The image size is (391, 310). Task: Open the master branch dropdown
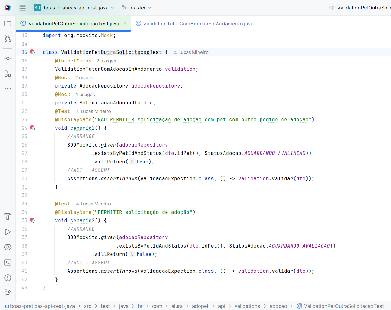137,8
